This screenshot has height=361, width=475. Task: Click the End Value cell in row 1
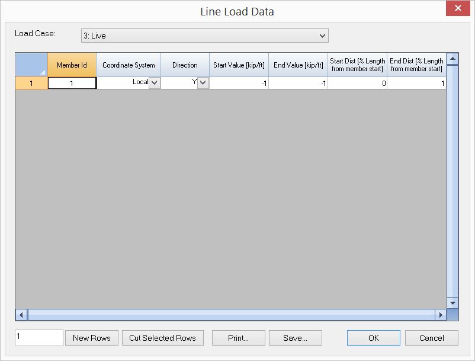coord(298,84)
